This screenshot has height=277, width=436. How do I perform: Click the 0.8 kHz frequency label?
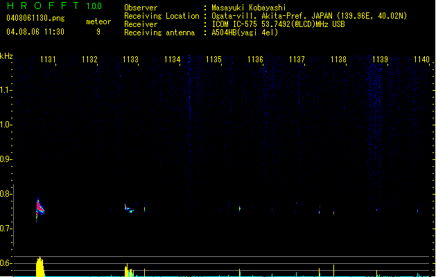[5, 194]
